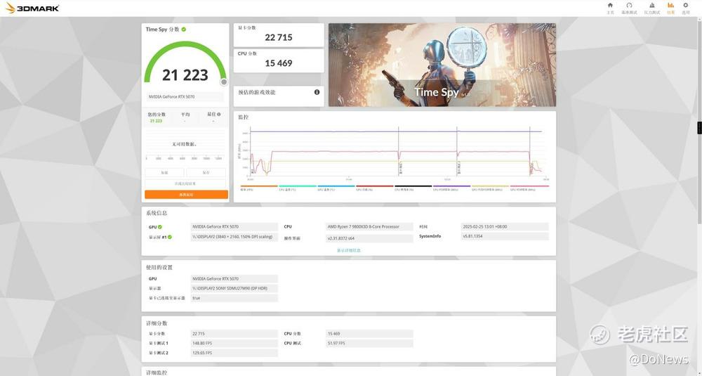Viewport: 702px width, 376px height.
Task: Select the Results (结果) tab
Action: tap(670, 8)
